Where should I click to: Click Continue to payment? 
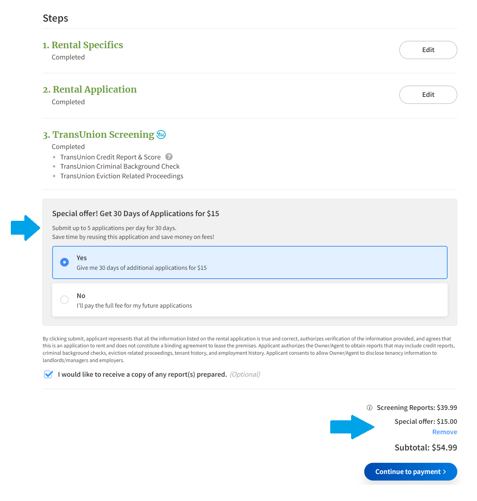tap(410, 472)
